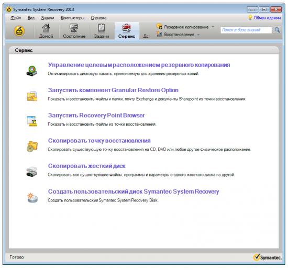Click the Поиск в базе знаний field

coord(246,30)
